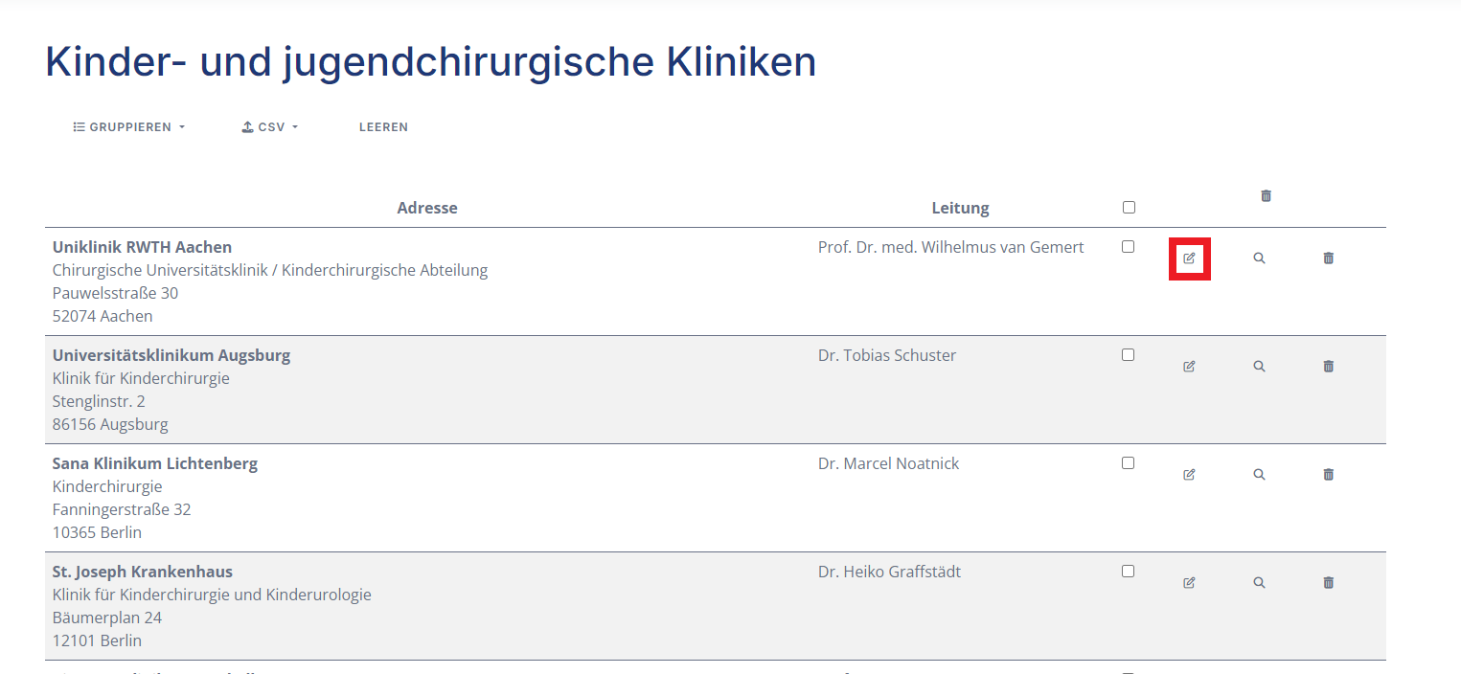Tick the St. Joseph Krankenhaus checkbox

click(1128, 572)
